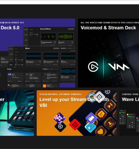Viewport: 139px width, 149px height.
Task: Click the blue icon pack thumbnail under Icons
Action: click(10, 74)
